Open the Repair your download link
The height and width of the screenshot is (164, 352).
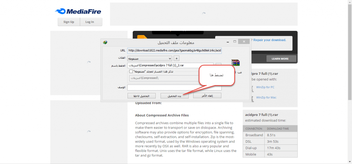[270, 40]
